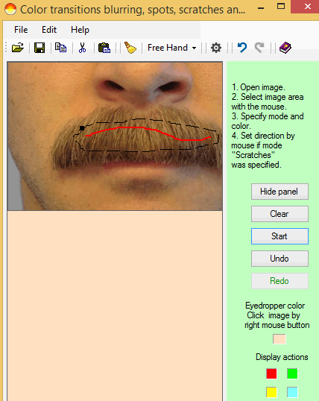Expand the Free Hand selection mode dropdown
319x401 pixels.
coord(195,48)
